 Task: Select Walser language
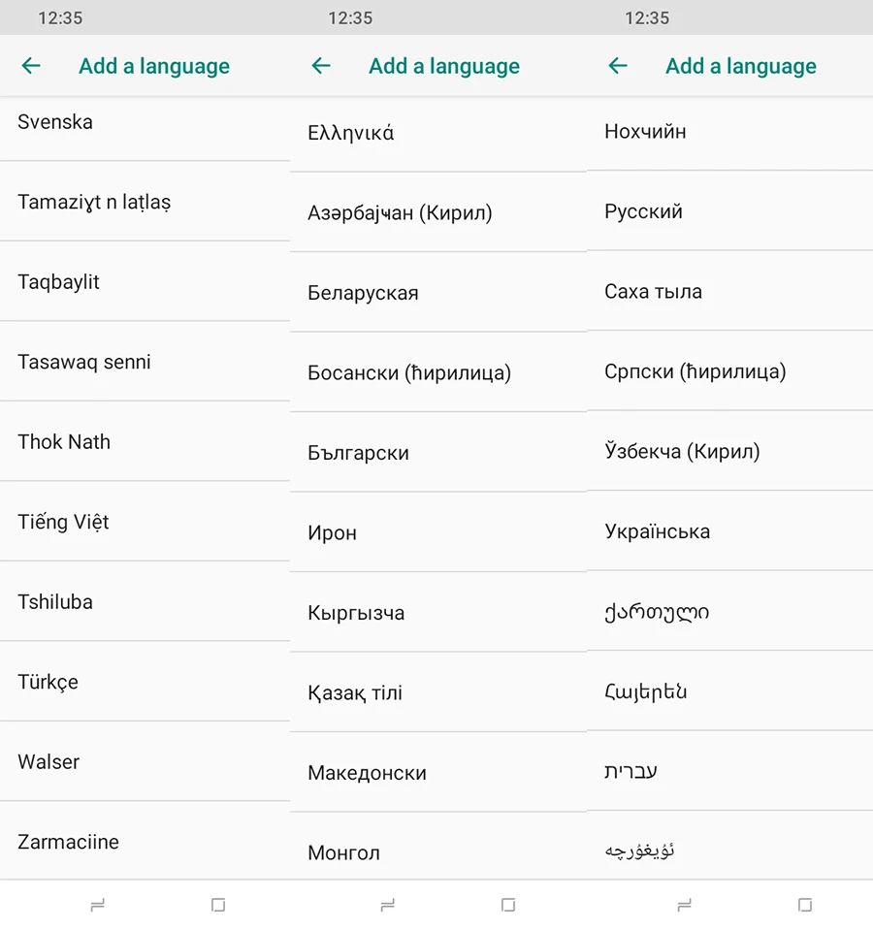145,762
